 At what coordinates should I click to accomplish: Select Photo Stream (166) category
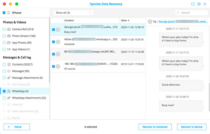coord(25,36)
